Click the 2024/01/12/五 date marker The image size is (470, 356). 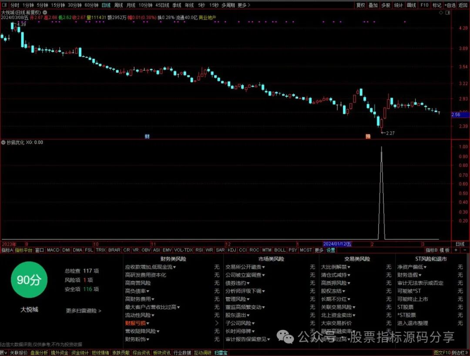337,244
